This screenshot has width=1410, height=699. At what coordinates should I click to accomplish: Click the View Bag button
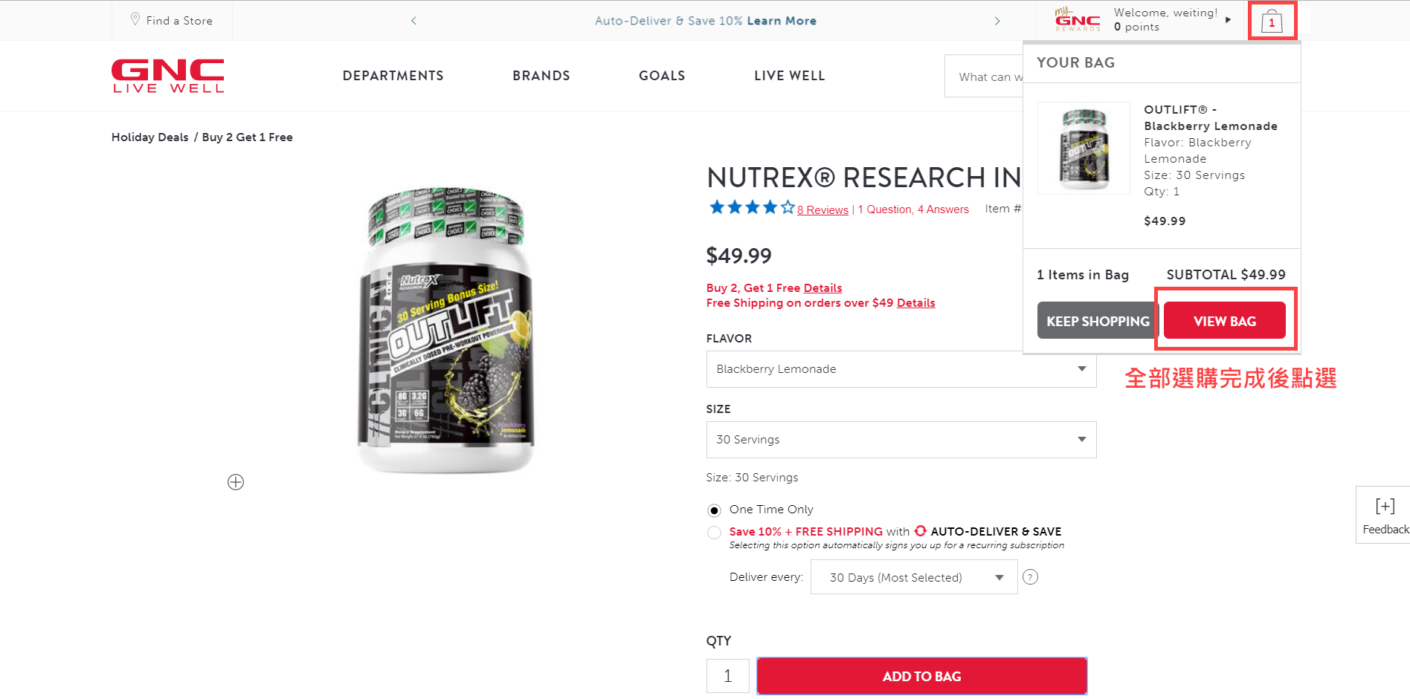tap(1225, 321)
